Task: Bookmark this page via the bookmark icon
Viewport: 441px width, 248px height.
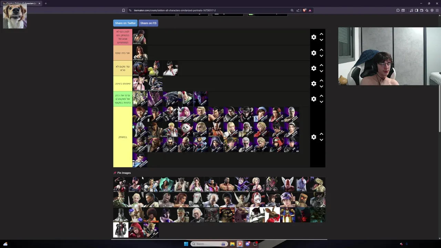Action: click(x=123, y=10)
